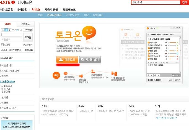Viewport: 189px width, 130px height.
Task: Select security level 2
Action: click(x=6, y=30)
